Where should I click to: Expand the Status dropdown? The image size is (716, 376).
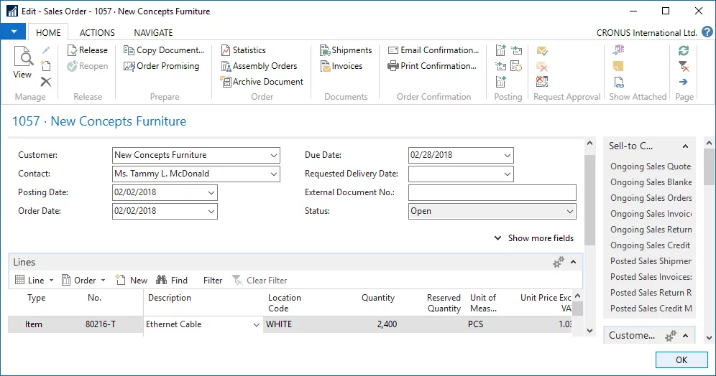(x=570, y=211)
